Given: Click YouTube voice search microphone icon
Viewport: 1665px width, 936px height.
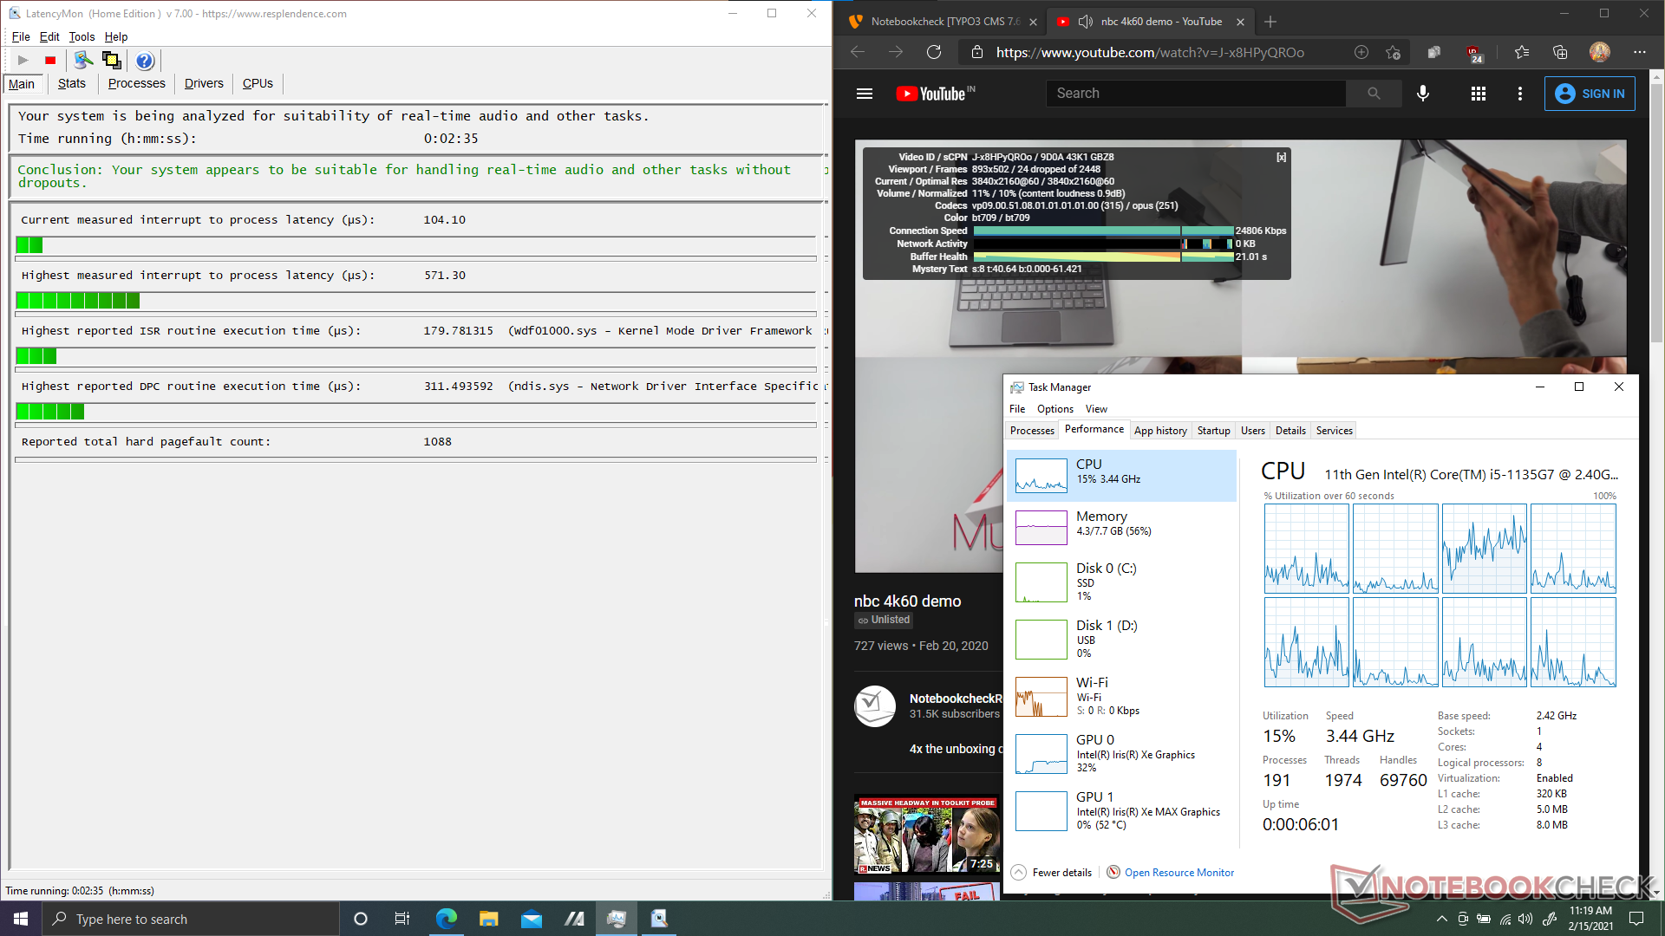Looking at the screenshot, I should tap(1423, 94).
